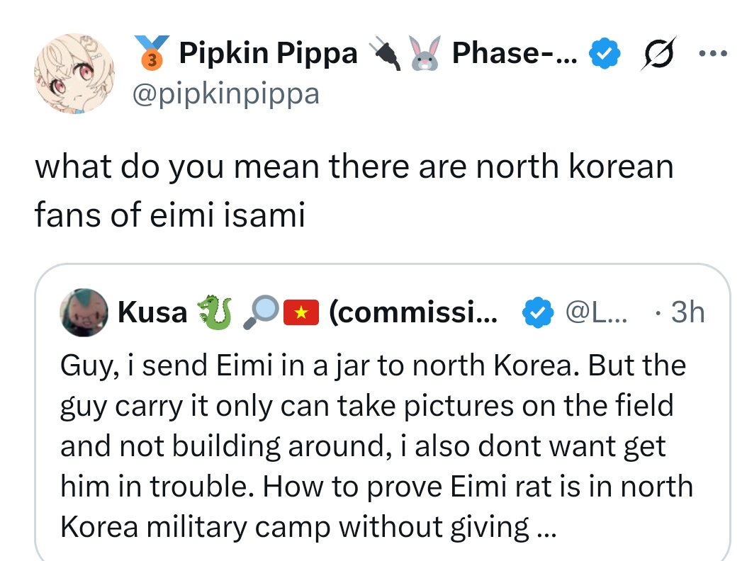
Task: Click Pipkin Pippa's blue verified badge
Action: click(606, 54)
